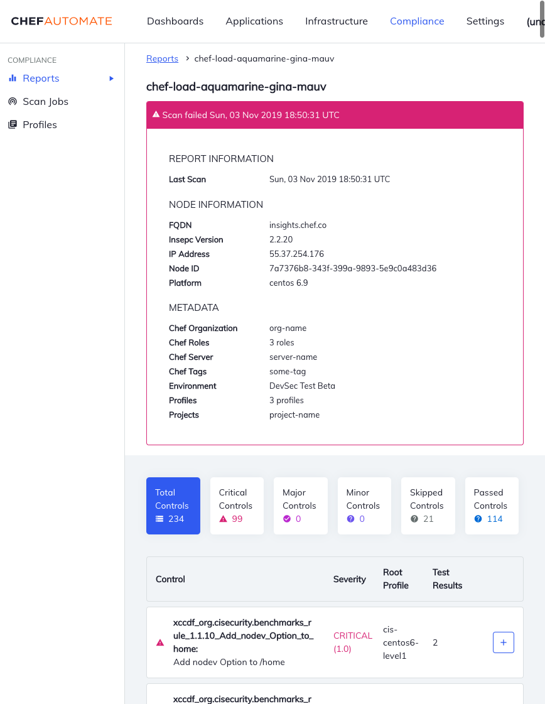
Task: Navigate to the Infrastructure section
Action: (x=336, y=21)
